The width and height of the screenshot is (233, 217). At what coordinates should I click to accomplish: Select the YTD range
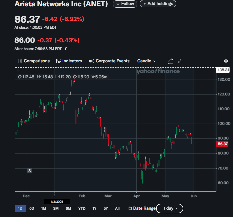(82, 208)
